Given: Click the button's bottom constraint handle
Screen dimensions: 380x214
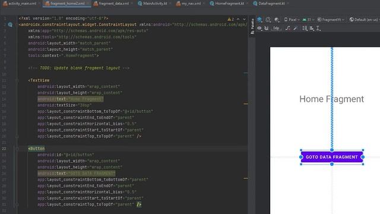Looking at the screenshot, I should [332, 164].
